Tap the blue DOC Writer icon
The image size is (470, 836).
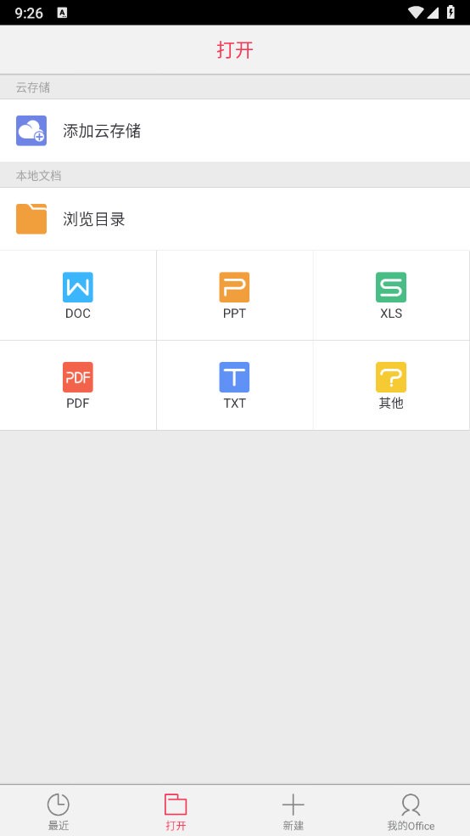78,287
